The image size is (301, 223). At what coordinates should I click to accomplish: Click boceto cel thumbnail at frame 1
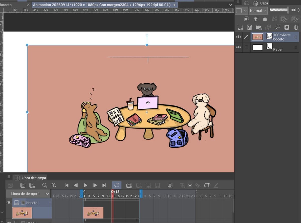tap(93, 213)
